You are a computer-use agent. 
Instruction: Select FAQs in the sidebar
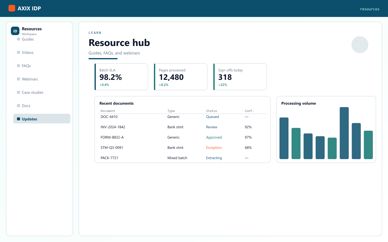coord(42,66)
